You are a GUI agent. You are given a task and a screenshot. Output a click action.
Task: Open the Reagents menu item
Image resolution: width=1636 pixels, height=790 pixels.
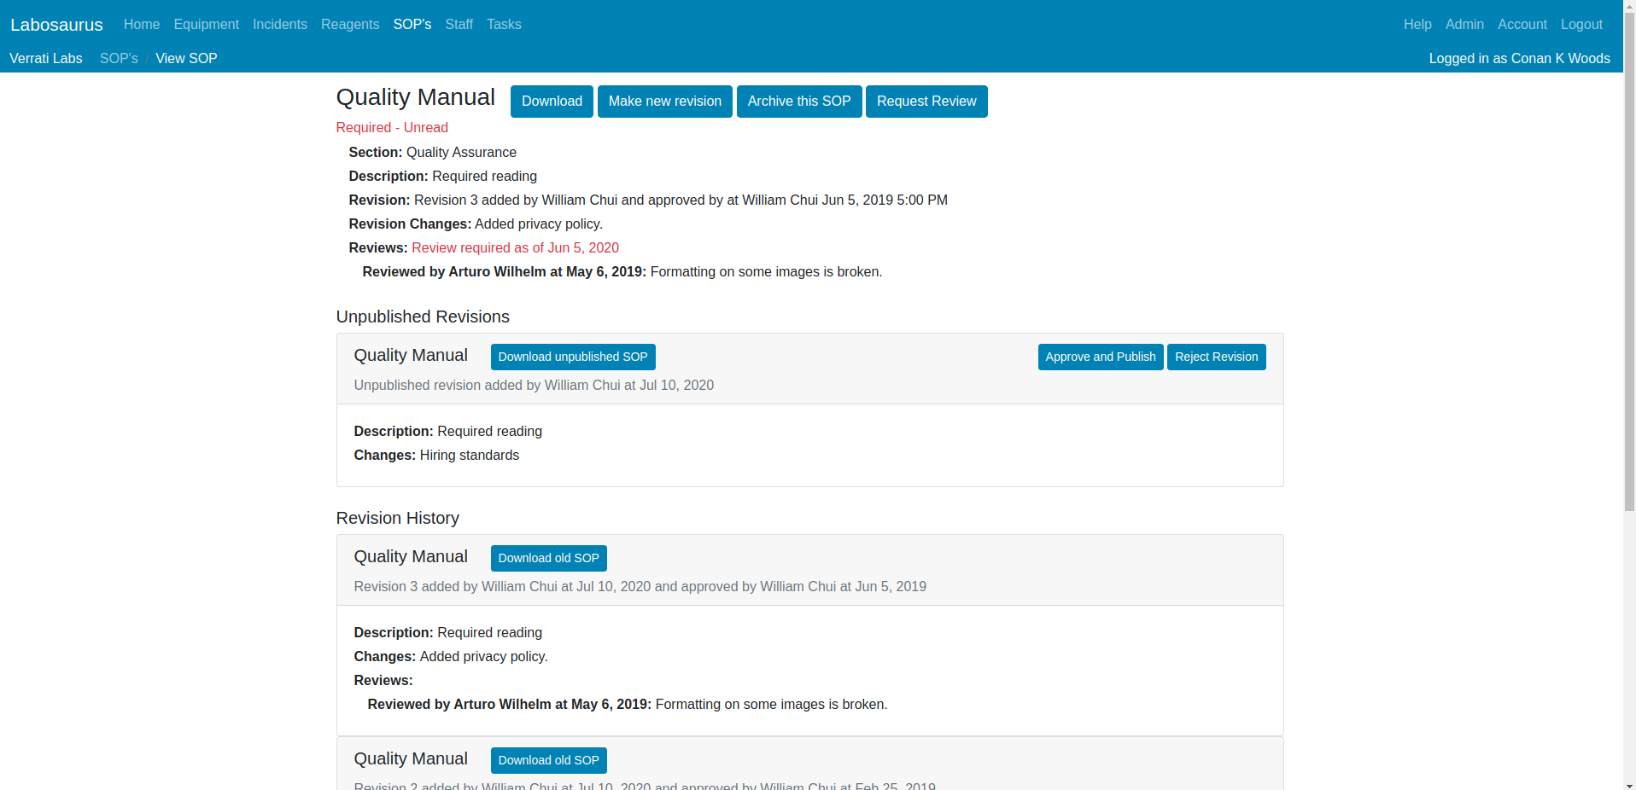(350, 25)
